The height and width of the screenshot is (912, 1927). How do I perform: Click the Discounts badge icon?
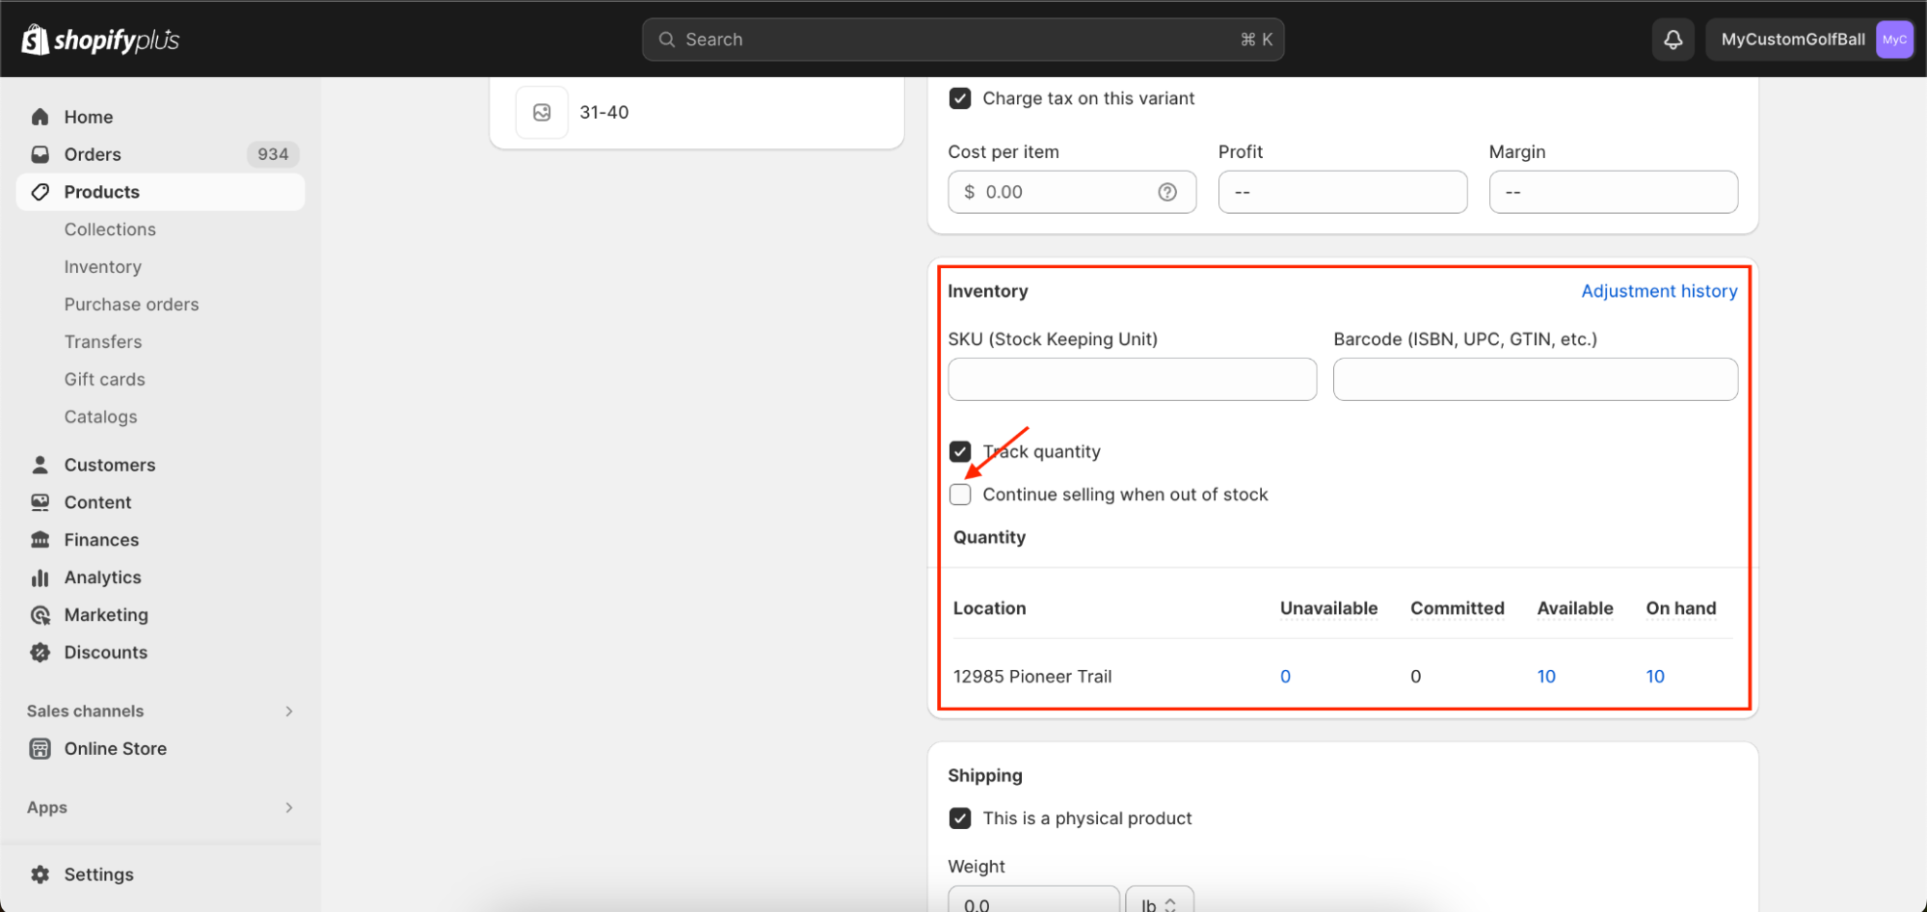click(x=40, y=653)
